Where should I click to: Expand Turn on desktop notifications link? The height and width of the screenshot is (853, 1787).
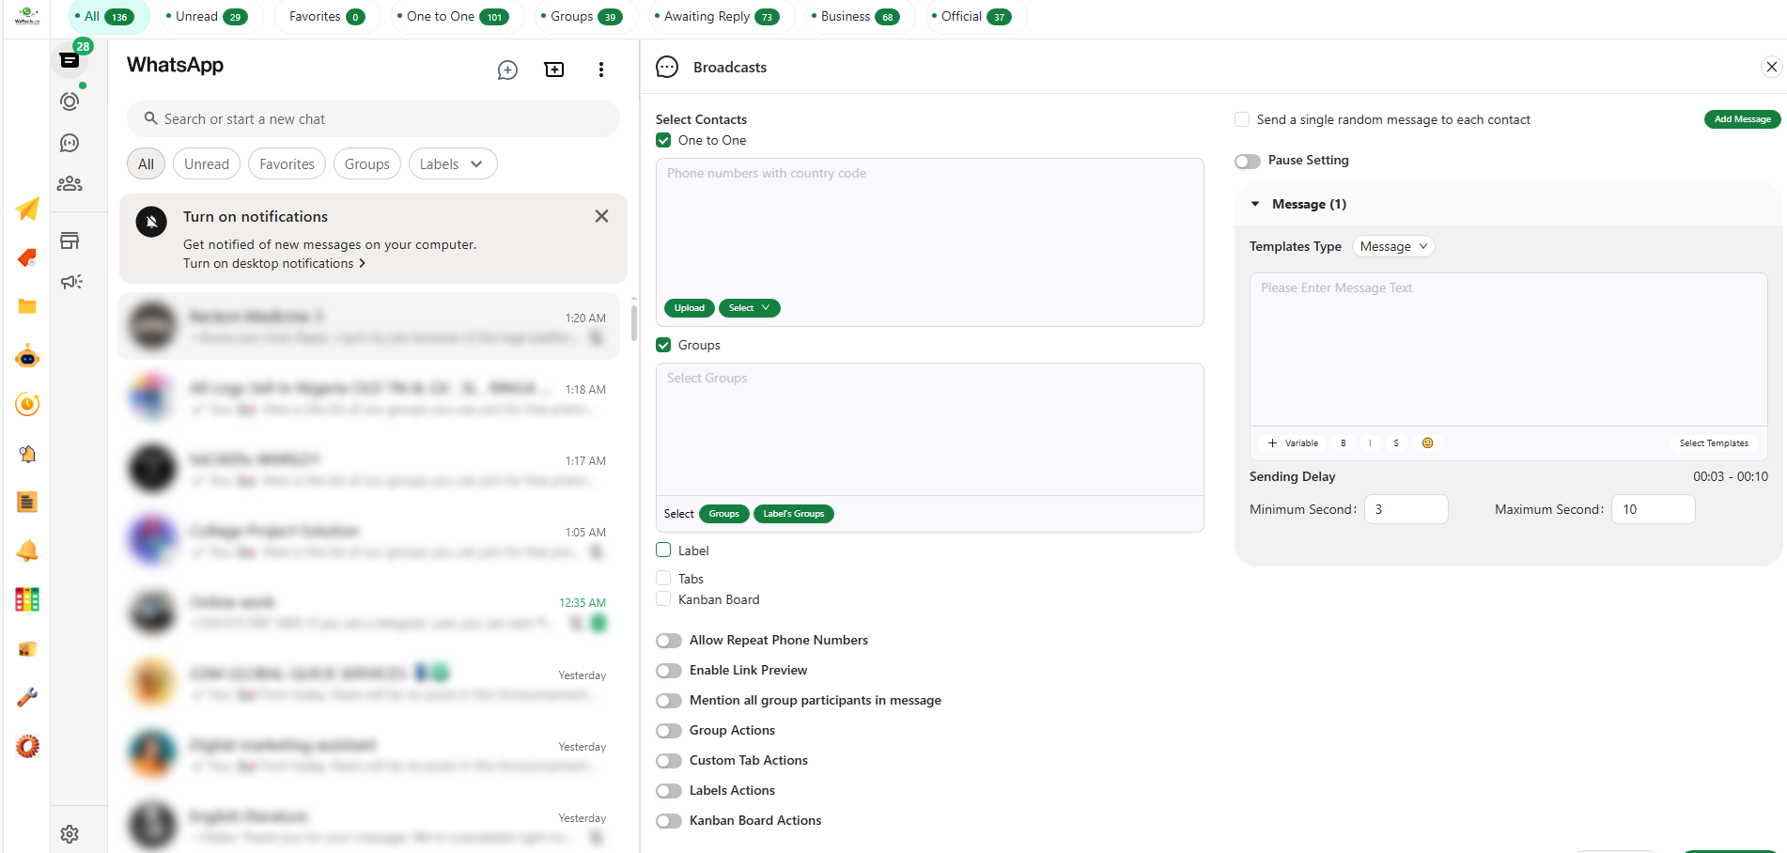(x=274, y=263)
